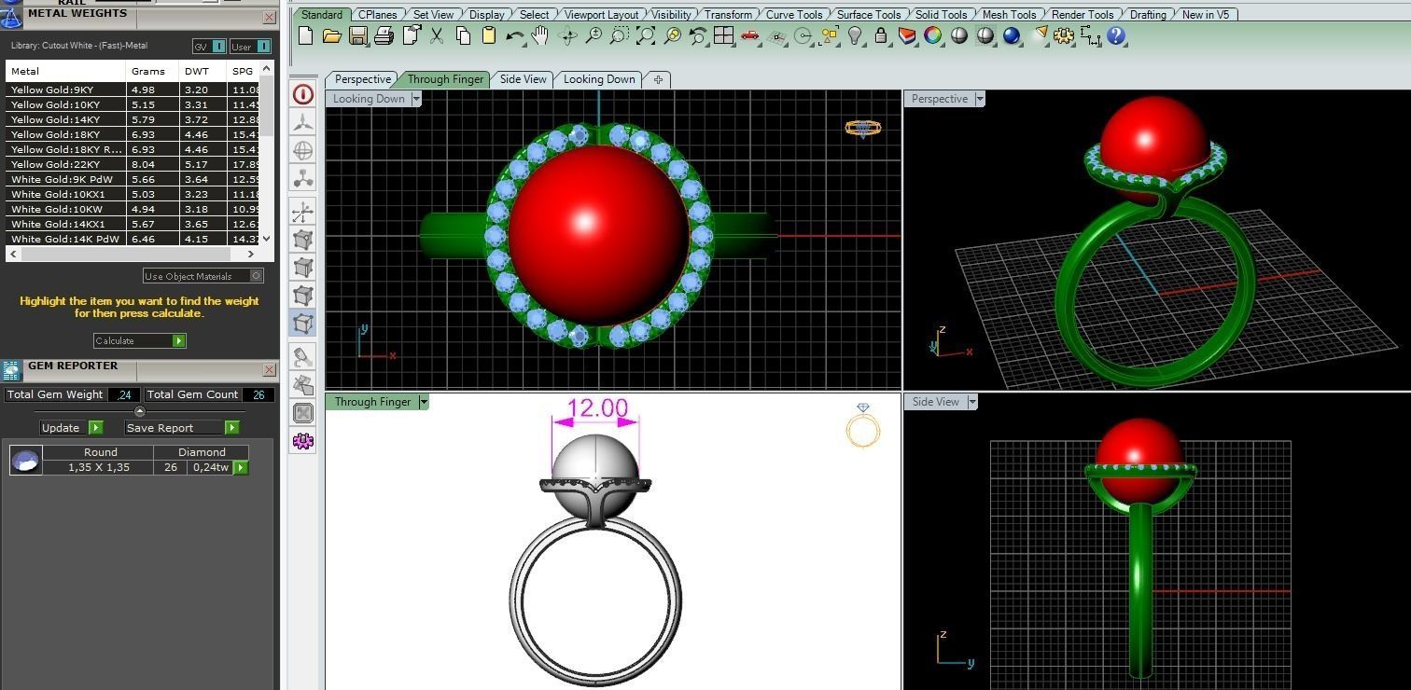
Task: Click the light bulb hide/show icon
Action: (854, 36)
